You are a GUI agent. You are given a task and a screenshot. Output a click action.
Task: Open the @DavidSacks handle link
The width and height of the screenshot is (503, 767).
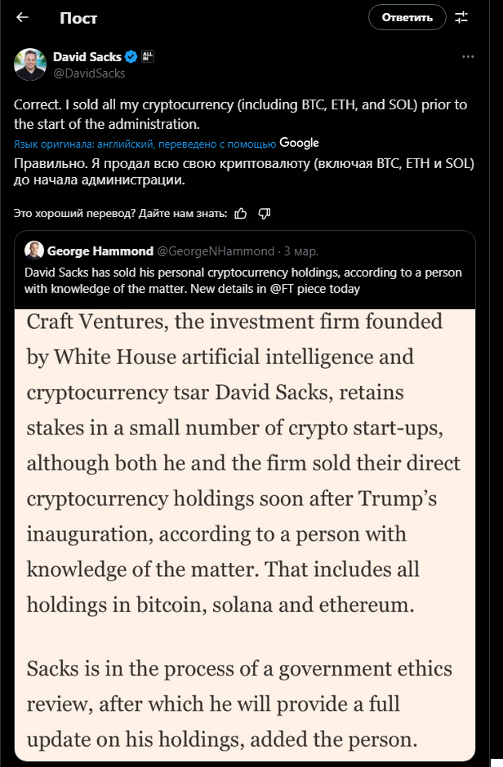89,73
